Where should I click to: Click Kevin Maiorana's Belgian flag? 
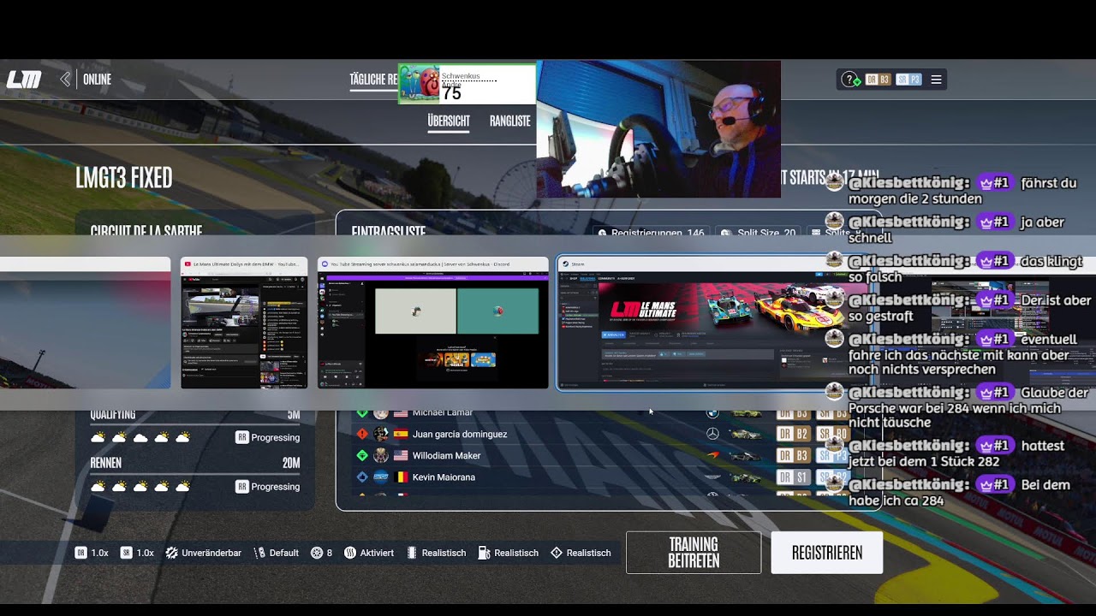(x=401, y=477)
